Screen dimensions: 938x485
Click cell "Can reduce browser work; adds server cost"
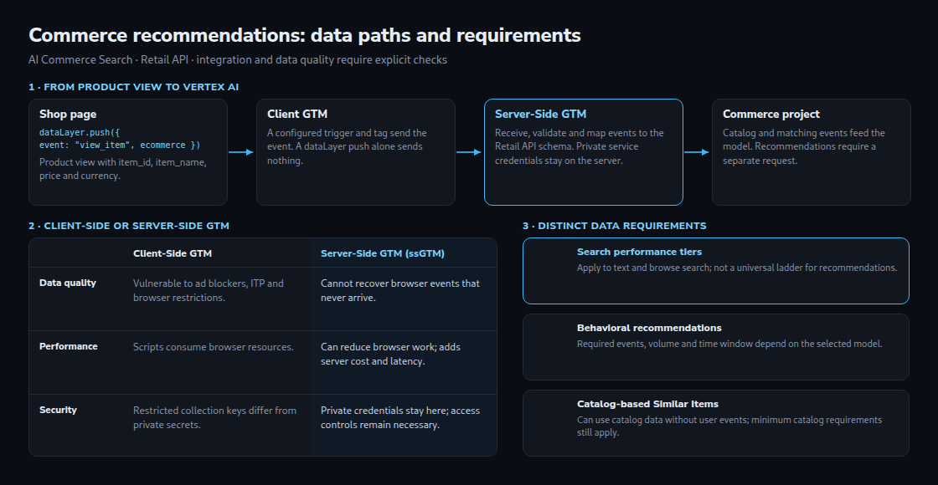(390, 355)
